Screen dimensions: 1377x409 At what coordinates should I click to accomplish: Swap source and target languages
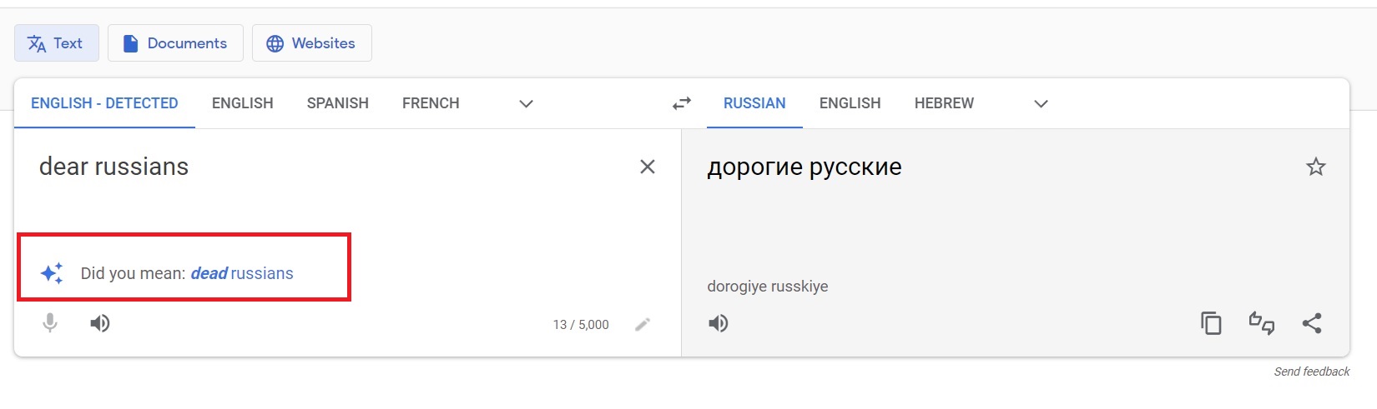(x=682, y=103)
